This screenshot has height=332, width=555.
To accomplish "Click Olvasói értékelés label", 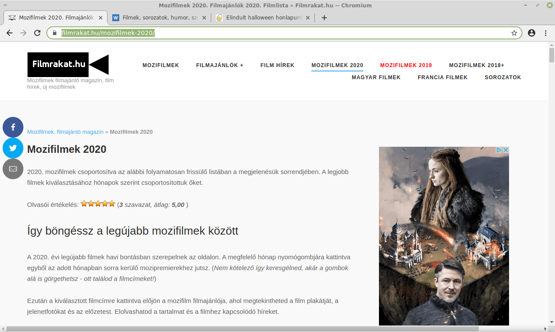I will (x=53, y=205).
